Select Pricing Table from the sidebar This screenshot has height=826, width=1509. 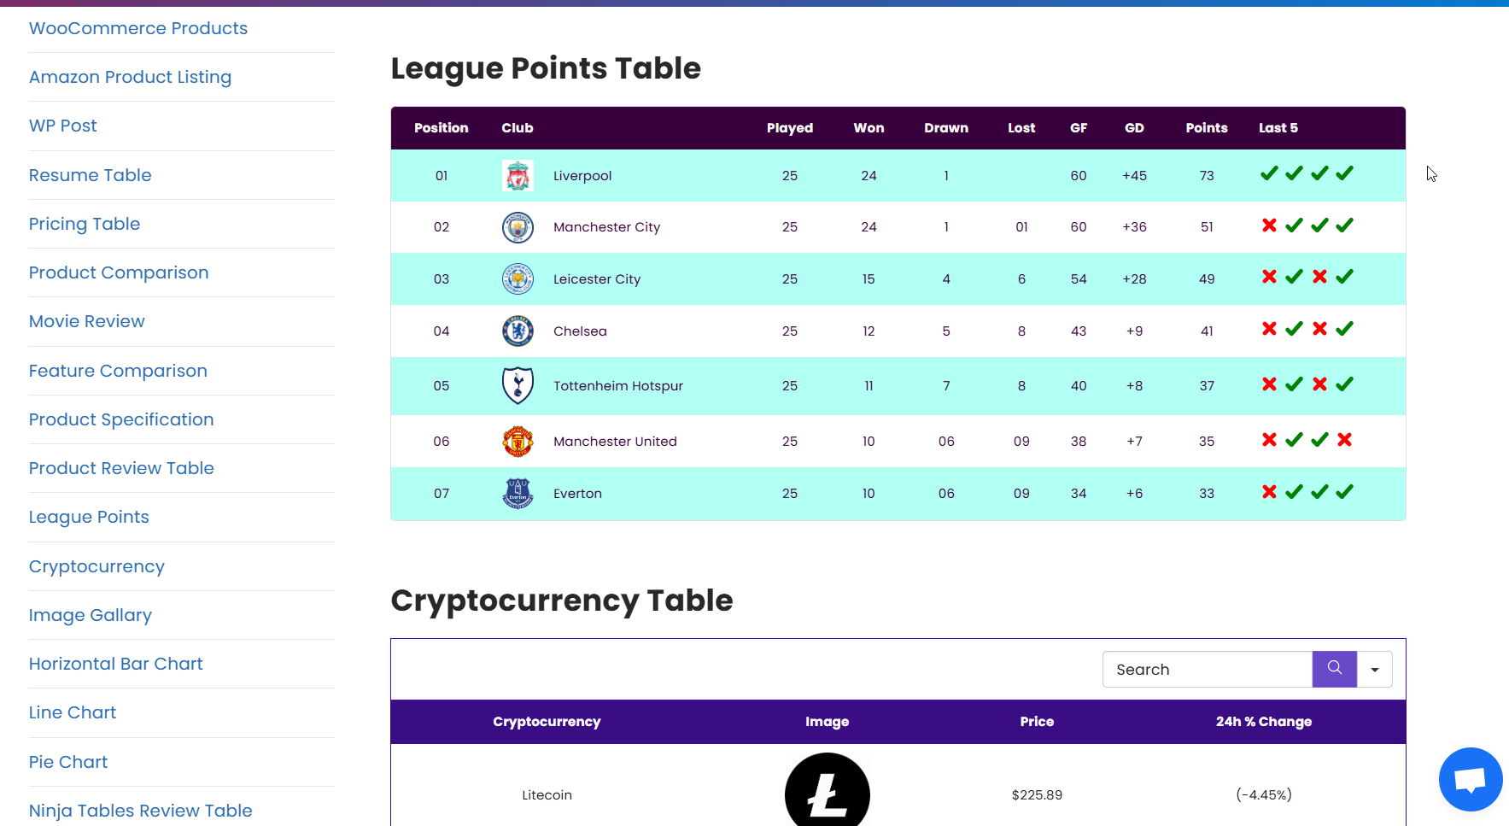(x=85, y=224)
